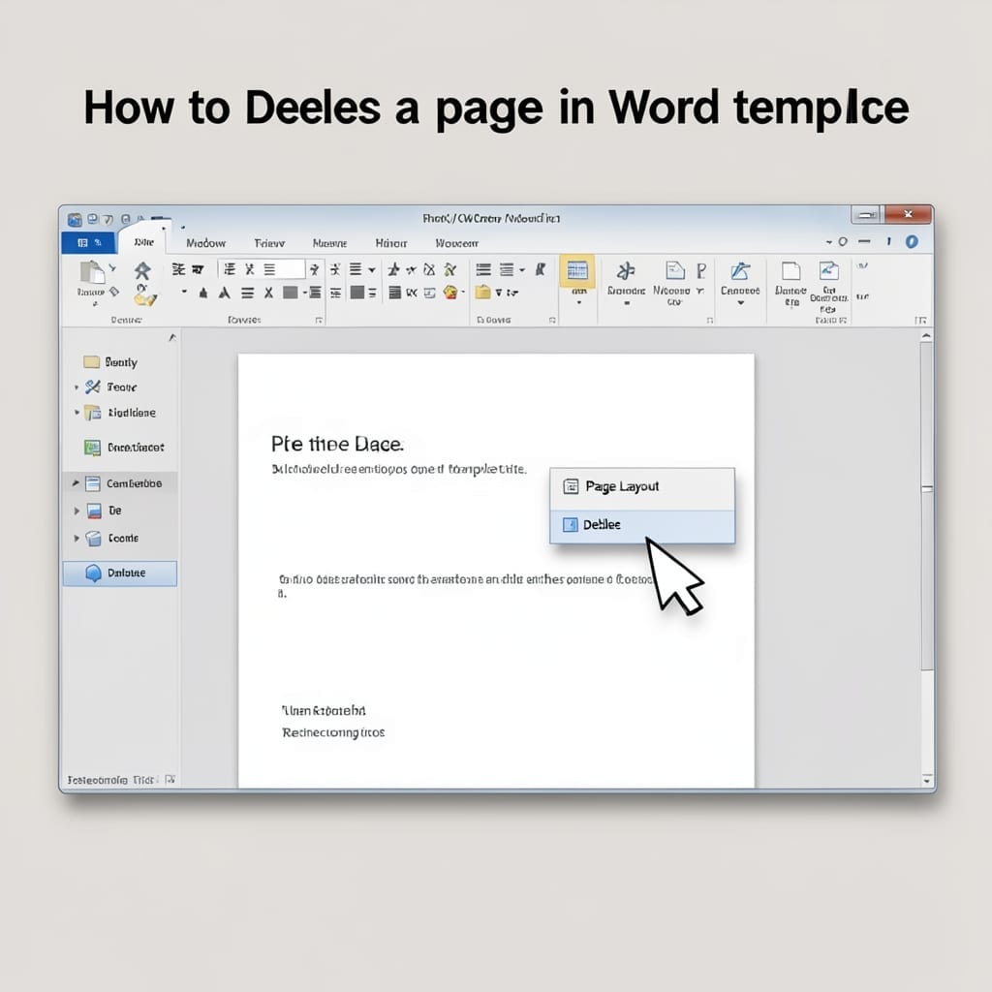Click the page icon above 'Nieoeoe'

point(675,271)
